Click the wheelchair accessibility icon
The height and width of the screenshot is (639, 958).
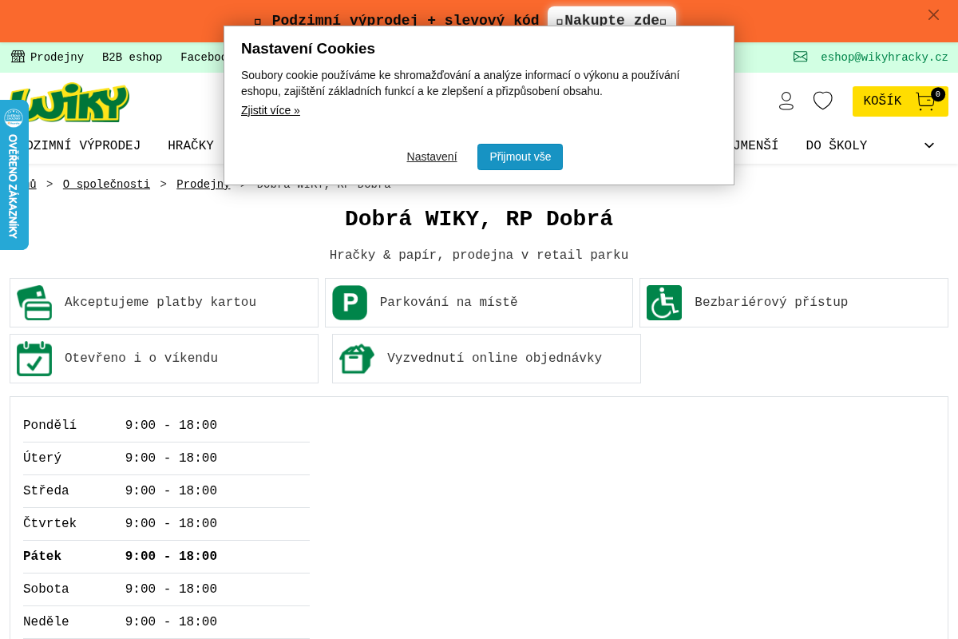pos(664,303)
